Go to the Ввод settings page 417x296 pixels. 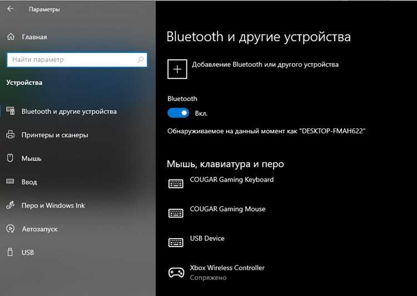coord(29,182)
